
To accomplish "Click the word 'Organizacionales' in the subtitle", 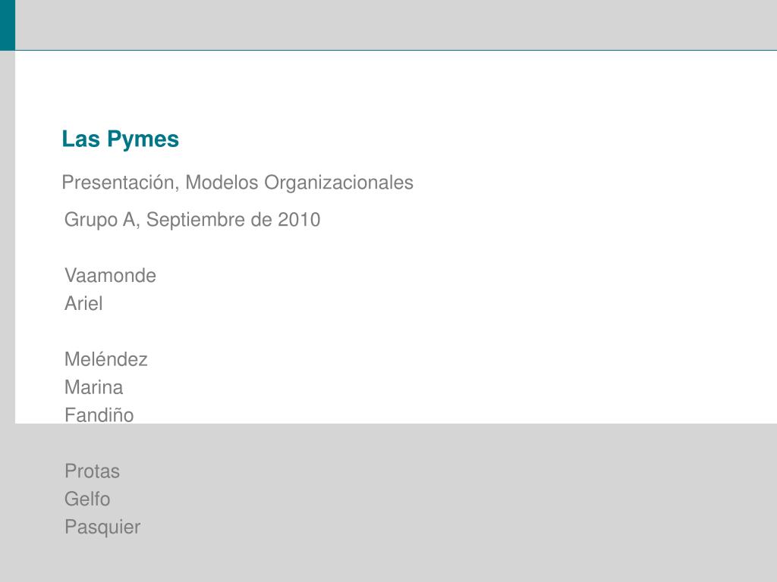I will [x=338, y=183].
